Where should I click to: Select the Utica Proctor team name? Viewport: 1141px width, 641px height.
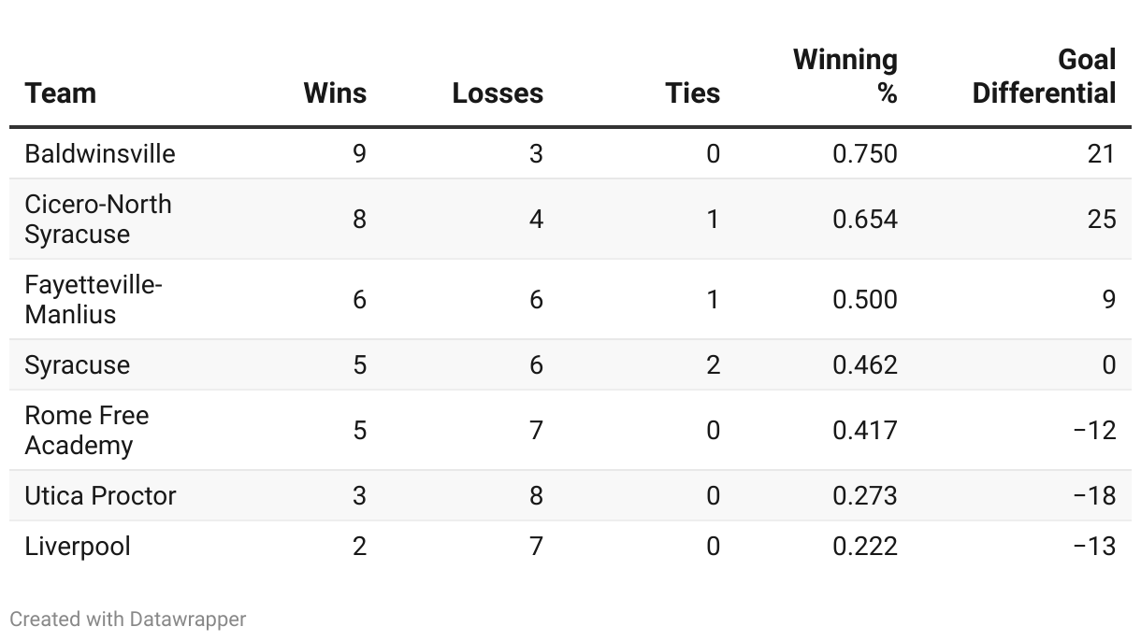pyautogui.click(x=100, y=495)
